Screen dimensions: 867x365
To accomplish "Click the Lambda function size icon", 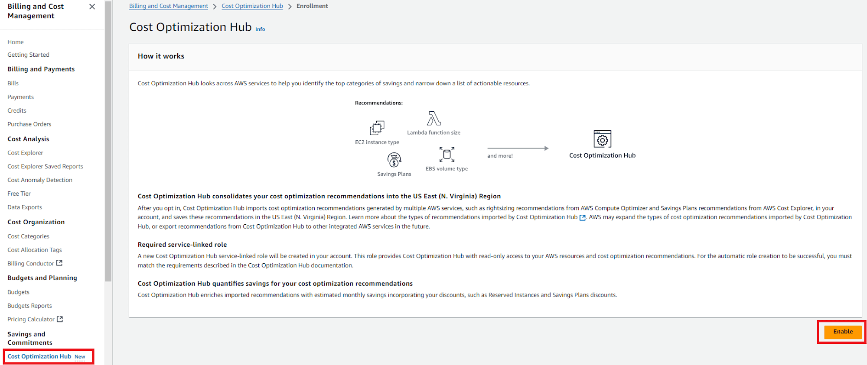I will pyautogui.click(x=434, y=118).
